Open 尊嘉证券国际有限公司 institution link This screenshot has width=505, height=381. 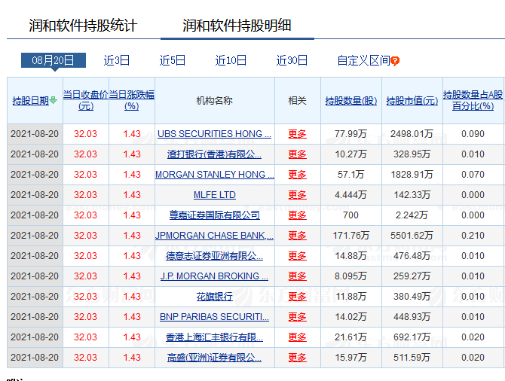[x=215, y=215]
